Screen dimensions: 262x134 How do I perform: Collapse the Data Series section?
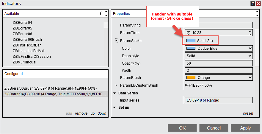click(114, 93)
